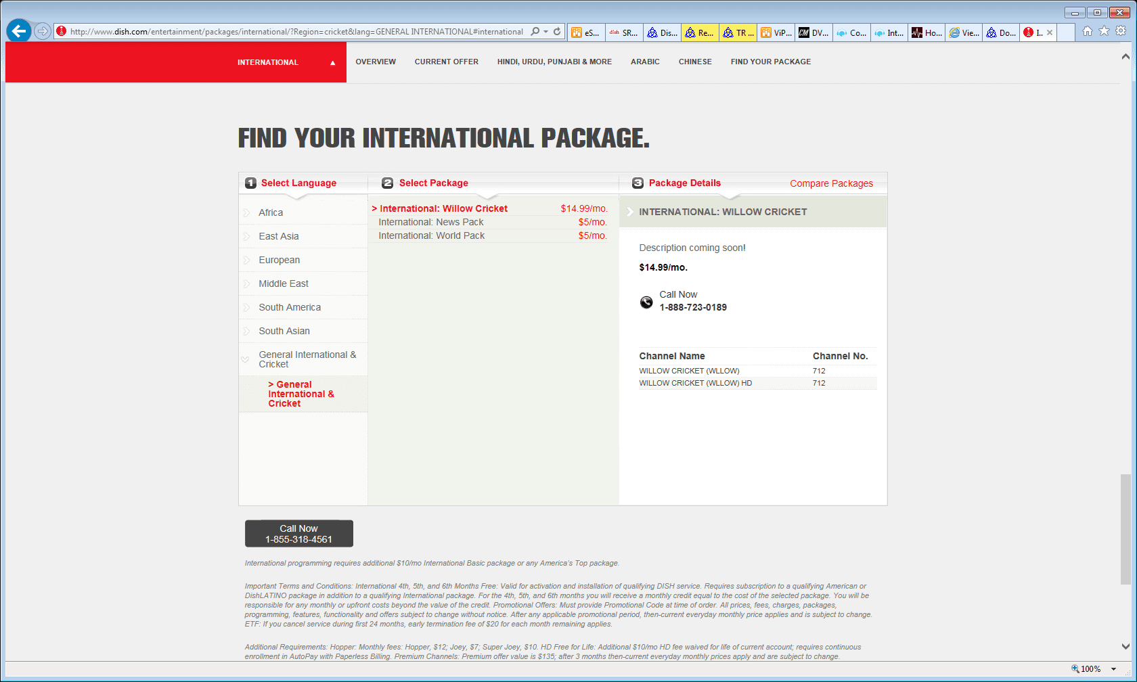This screenshot has height=682, width=1137.
Task: Click the phone icon beside Call Now
Action: tap(646, 302)
